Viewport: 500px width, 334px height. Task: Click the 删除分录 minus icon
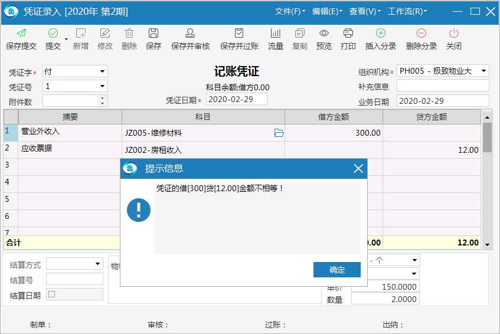421,33
